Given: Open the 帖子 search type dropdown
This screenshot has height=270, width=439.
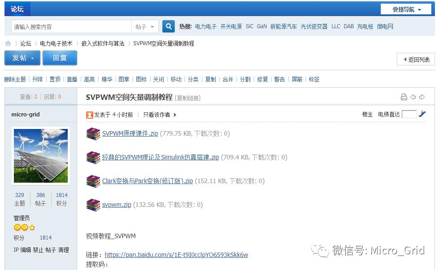Looking at the screenshot, I should 145,26.
